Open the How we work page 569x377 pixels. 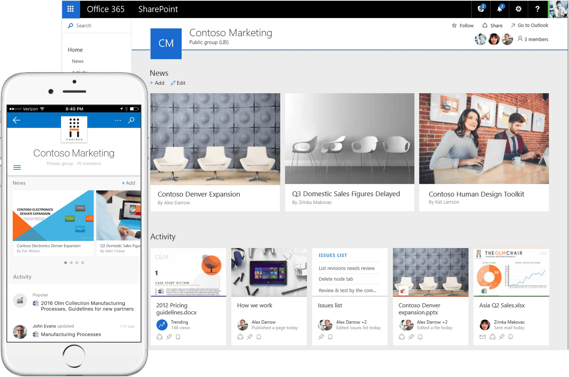[254, 305]
